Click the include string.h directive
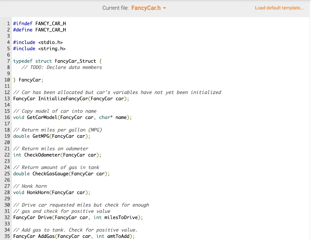The width and height of the screenshot is (311, 240). pyautogui.click(x=39, y=49)
